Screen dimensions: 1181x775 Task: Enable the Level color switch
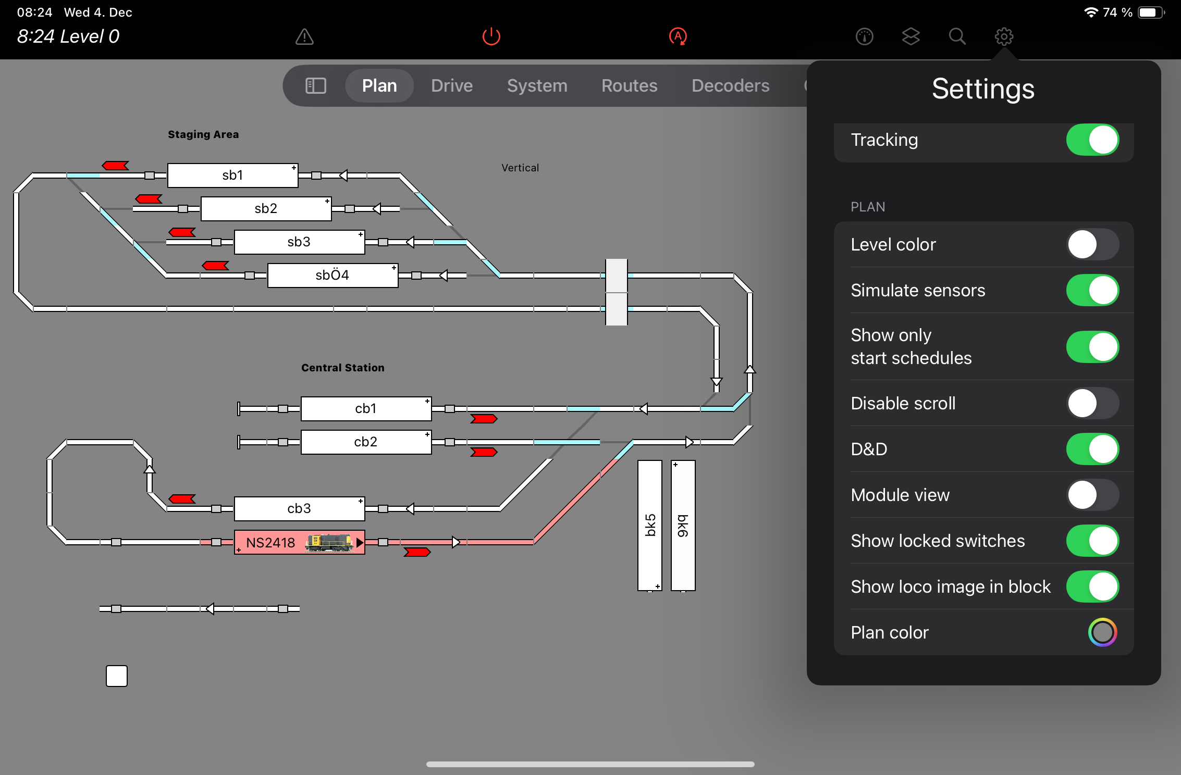coord(1092,244)
